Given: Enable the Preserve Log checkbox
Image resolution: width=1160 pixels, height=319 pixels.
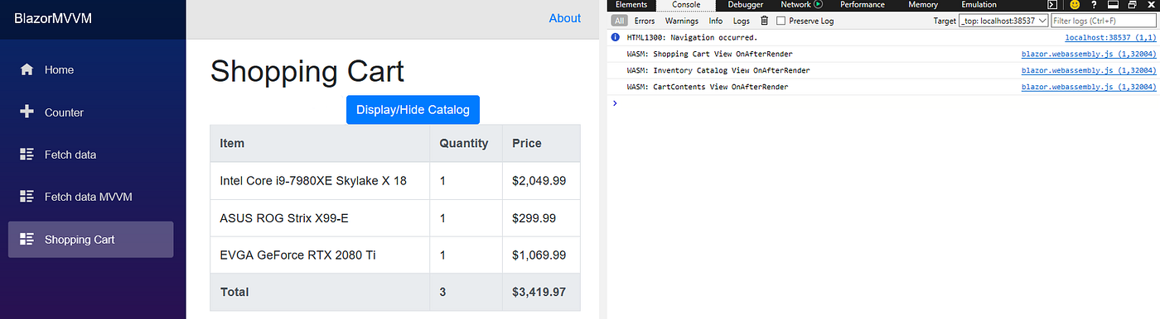Looking at the screenshot, I should click(x=781, y=21).
